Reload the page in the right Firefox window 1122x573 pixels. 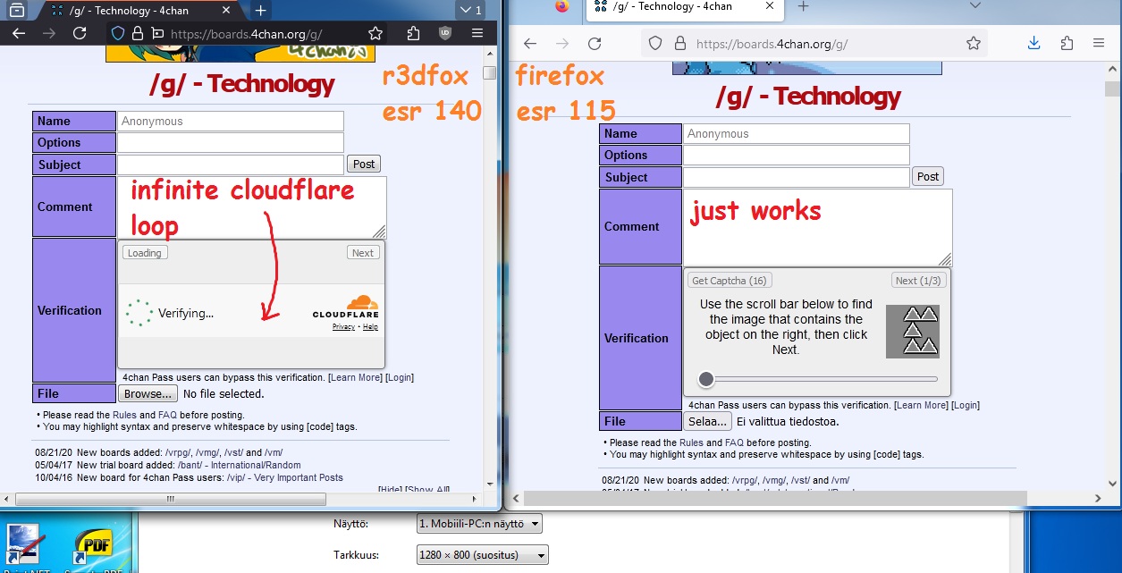tap(595, 43)
